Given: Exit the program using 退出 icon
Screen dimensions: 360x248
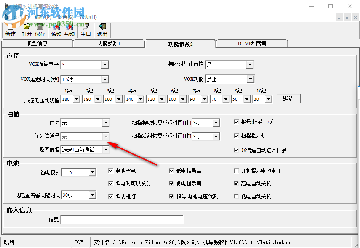Looking at the screenshot, I should pos(101,29).
